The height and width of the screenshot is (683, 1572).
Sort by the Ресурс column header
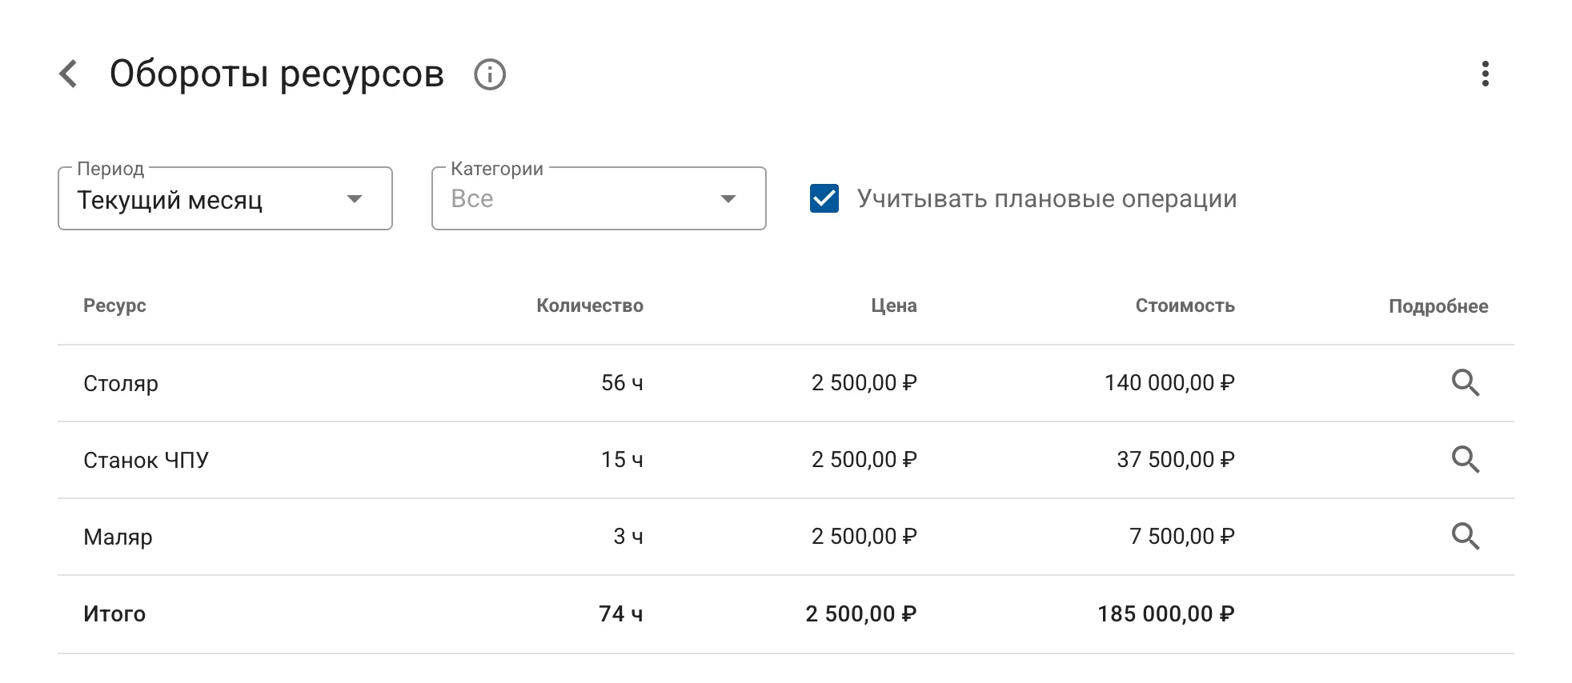pos(114,306)
